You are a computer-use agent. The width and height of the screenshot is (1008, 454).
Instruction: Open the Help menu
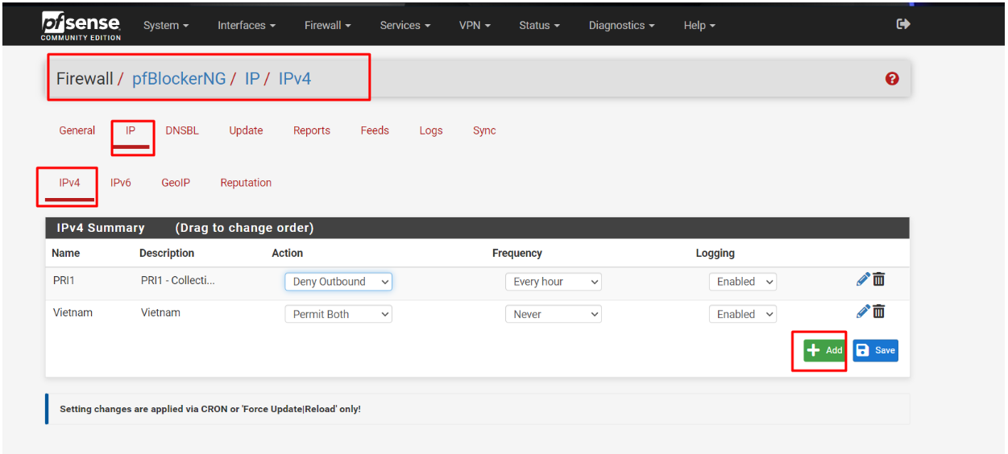(x=699, y=26)
